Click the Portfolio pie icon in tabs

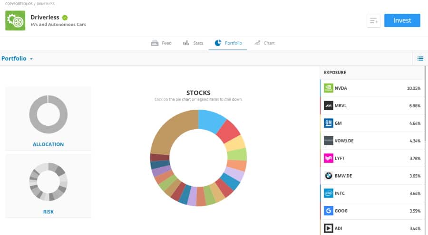(x=218, y=43)
